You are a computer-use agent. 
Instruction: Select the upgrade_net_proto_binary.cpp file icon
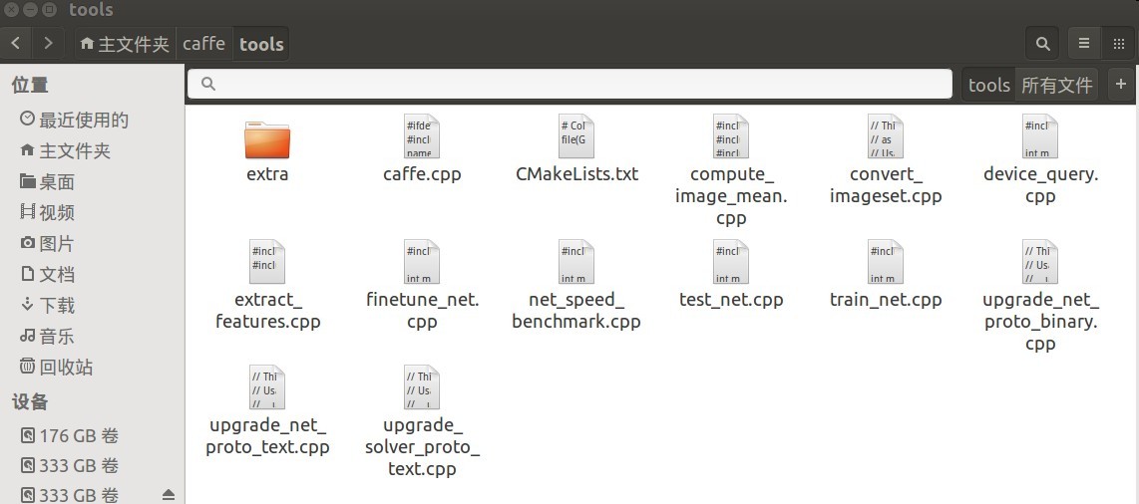1040,262
